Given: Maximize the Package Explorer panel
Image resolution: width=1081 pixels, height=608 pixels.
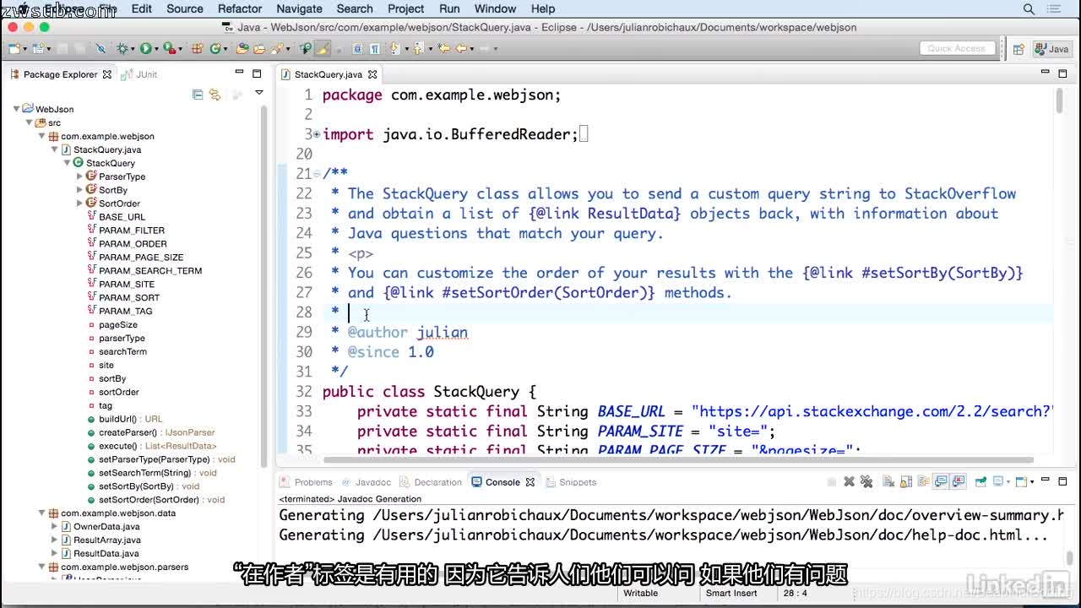Looking at the screenshot, I should (257, 73).
